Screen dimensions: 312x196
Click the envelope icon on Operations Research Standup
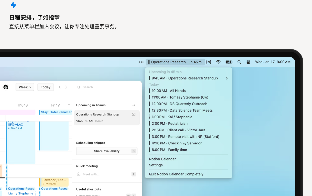coord(133,114)
